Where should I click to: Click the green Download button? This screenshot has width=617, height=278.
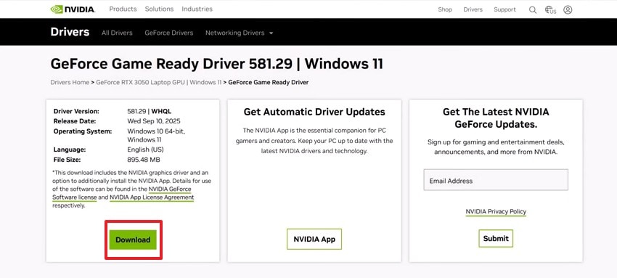click(x=133, y=240)
